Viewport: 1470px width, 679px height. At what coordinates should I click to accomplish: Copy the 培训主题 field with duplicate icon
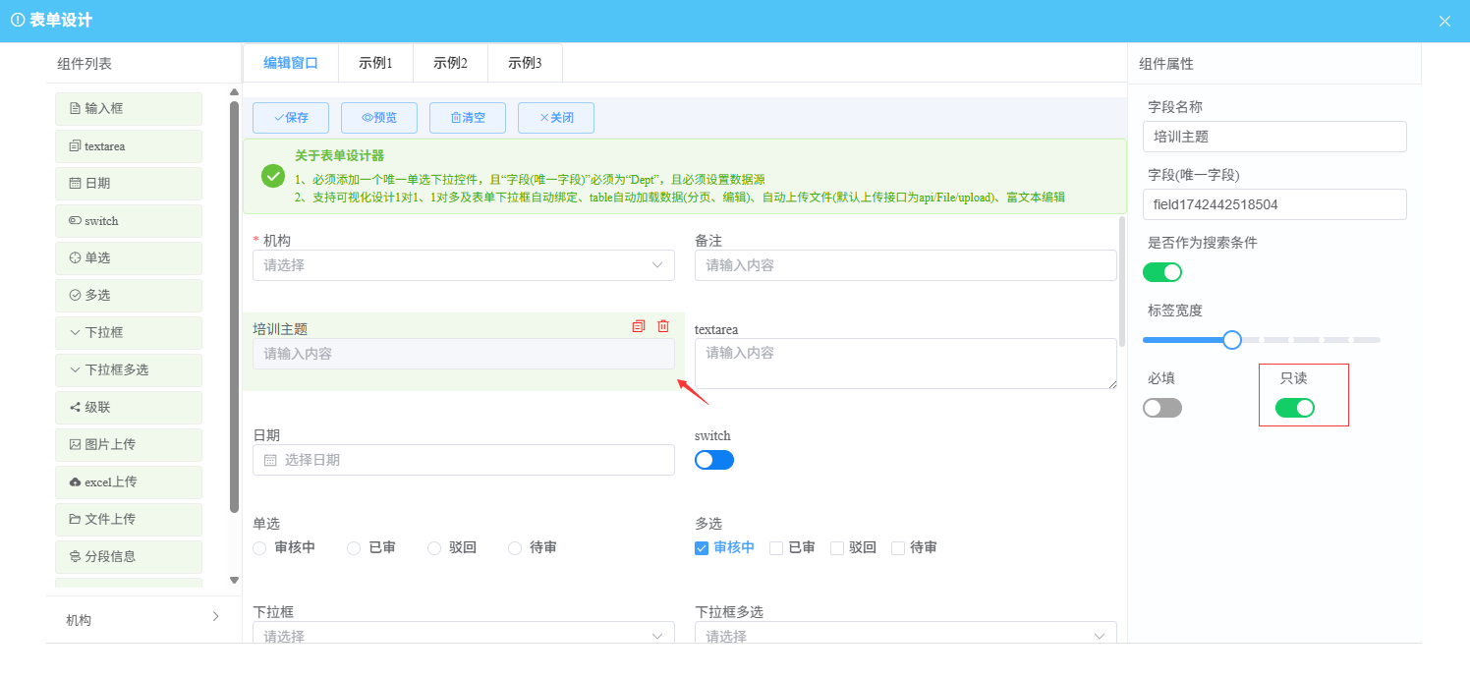(x=639, y=326)
